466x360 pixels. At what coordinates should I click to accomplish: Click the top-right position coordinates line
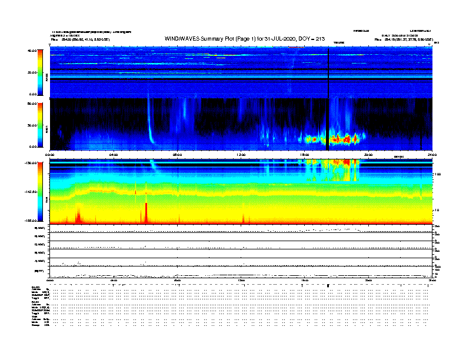pos(404,39)
